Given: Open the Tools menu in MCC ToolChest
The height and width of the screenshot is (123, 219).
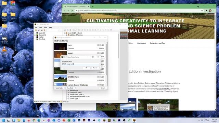Looking at the screenshot, I should [x=46, y=27].
